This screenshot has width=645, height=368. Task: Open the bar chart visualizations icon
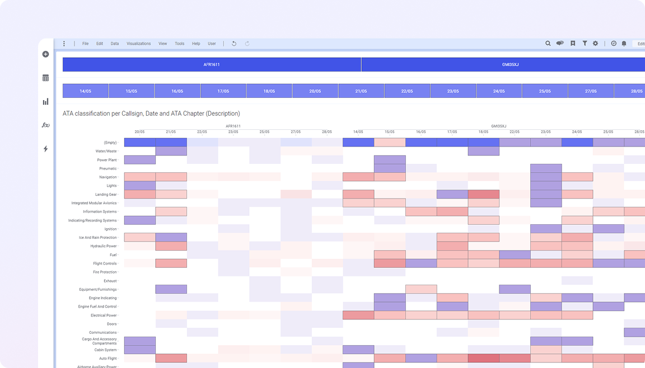click(x=46, y=101)
